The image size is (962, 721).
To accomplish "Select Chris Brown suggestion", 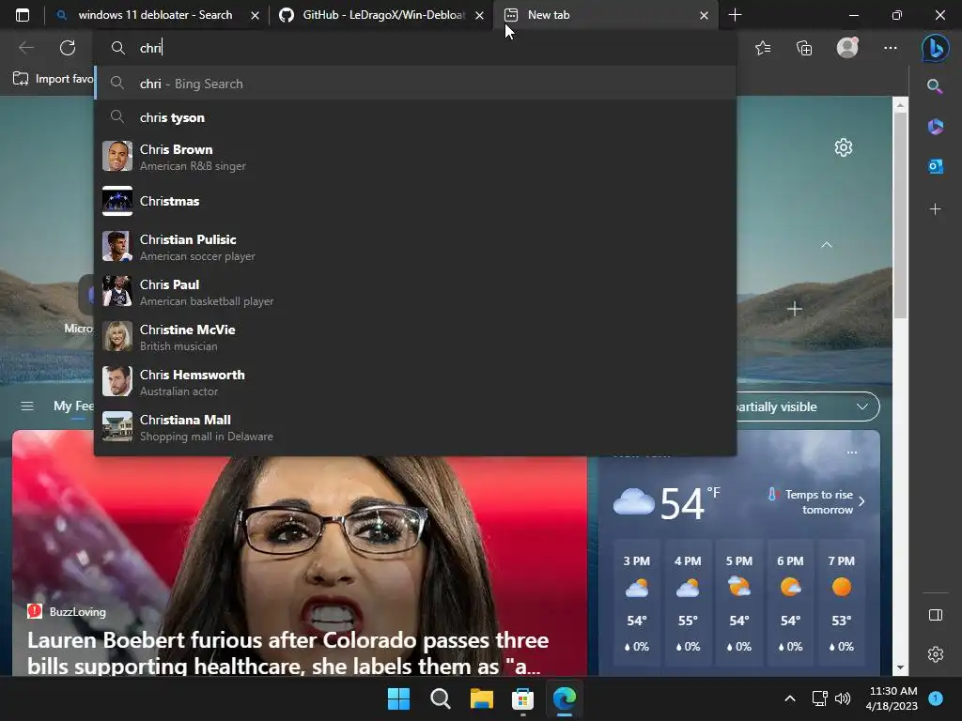I will [415, 157].
